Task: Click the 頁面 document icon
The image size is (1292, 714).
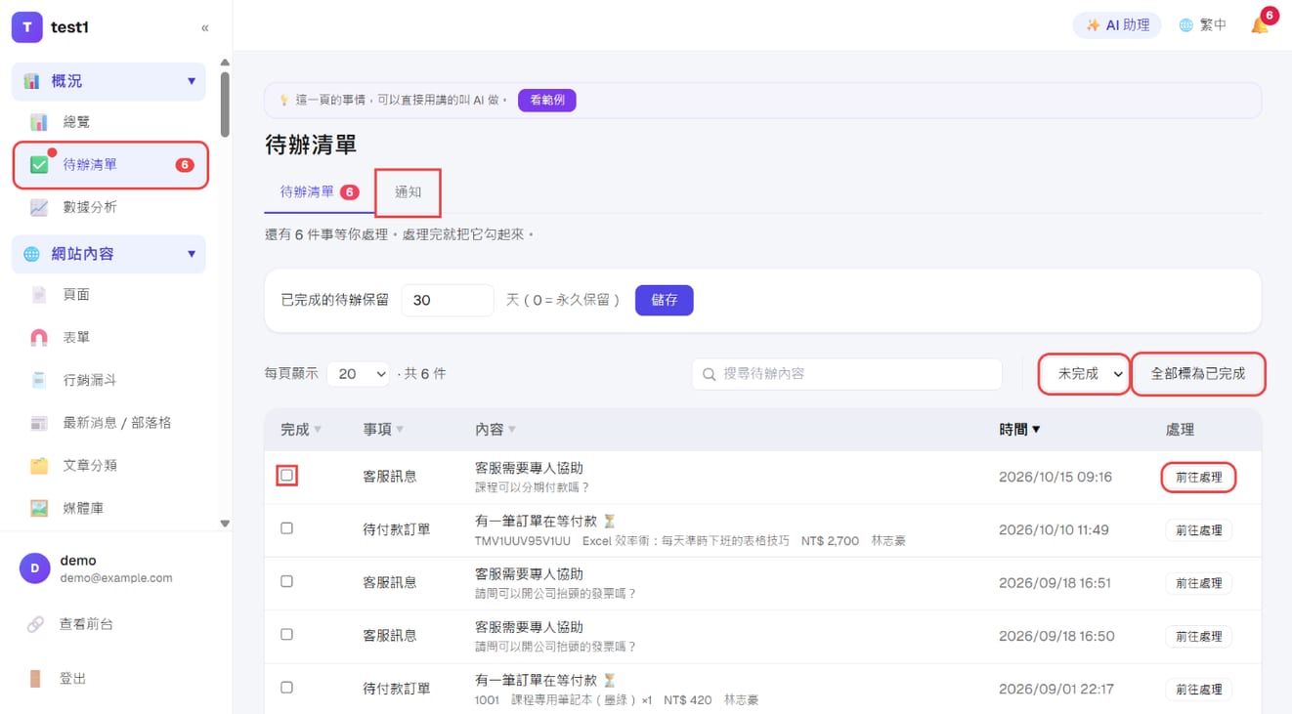Action: click(39, 295)
